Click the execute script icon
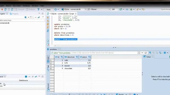Screen dimensions: 170x95 pos(48,24)
